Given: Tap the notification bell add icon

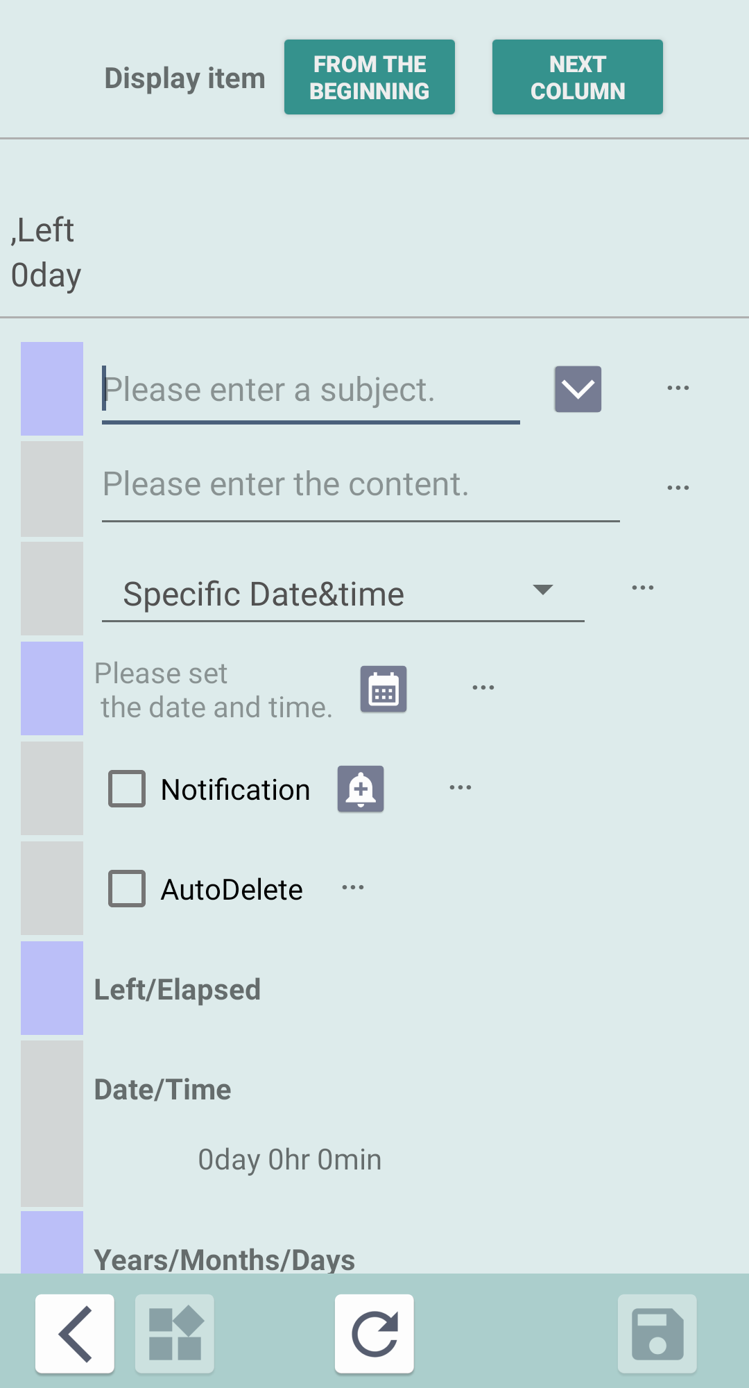Looking at the screenshot, I should (x=361, y=789).
